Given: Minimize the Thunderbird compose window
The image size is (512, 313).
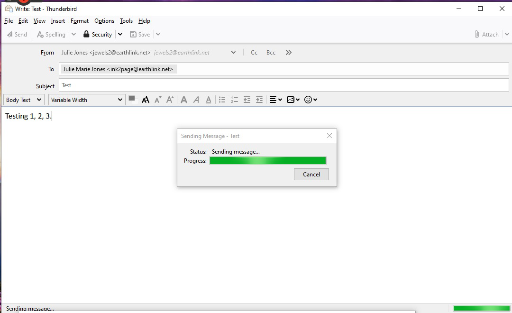Looking at the screenshot, I should coord(459,9).
